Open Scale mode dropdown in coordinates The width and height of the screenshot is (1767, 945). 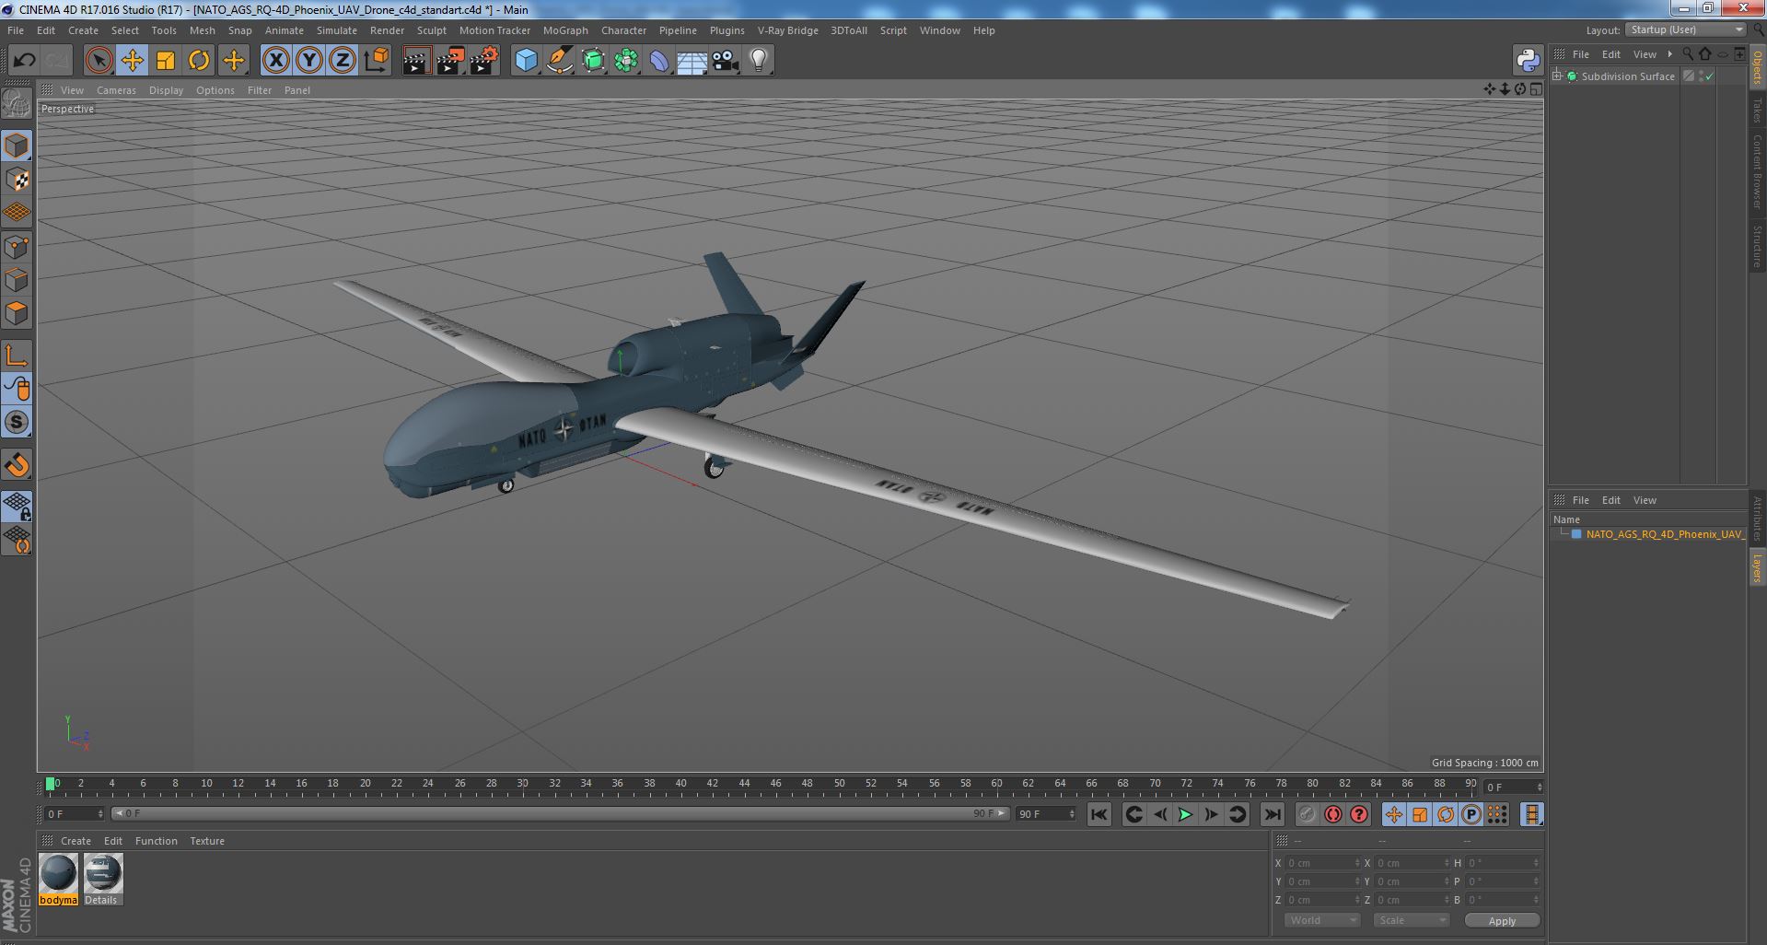click(x=1411, y=920)
